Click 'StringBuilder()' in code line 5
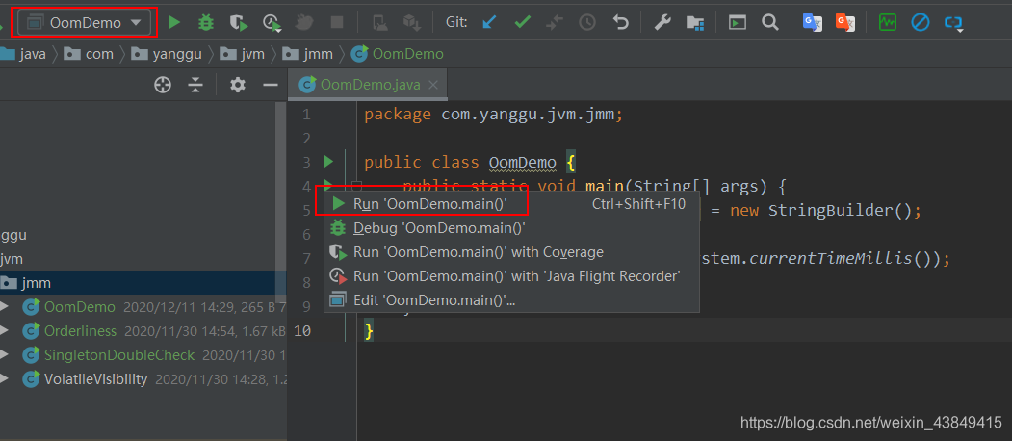 (841, 210)
